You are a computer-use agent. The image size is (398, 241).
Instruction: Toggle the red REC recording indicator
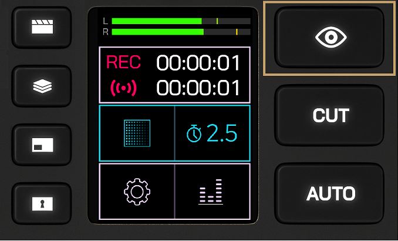click(123, 62)
